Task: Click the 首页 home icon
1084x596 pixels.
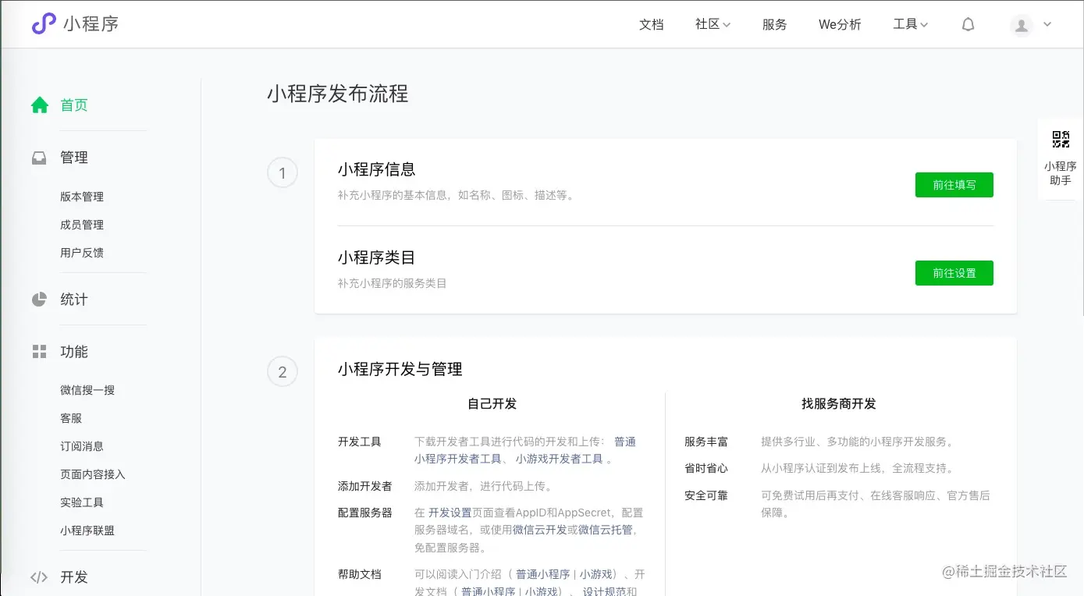Action: 40,105
